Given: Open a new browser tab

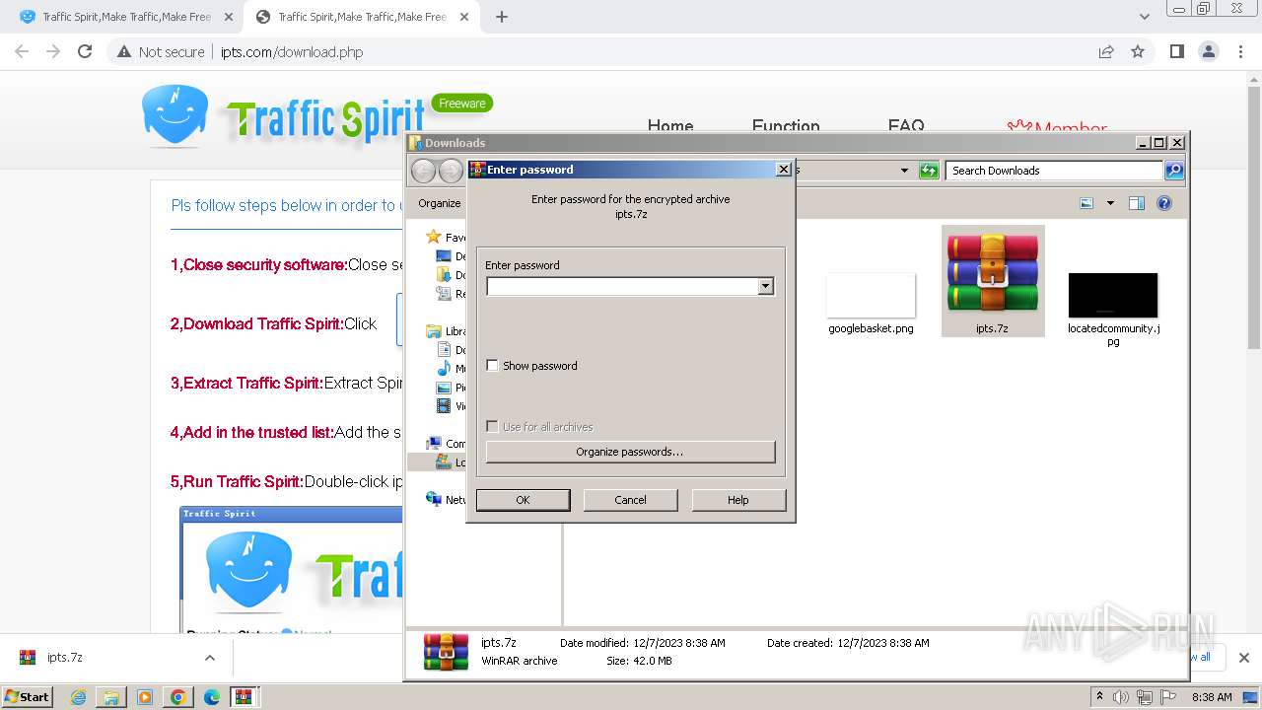Looking at the screenshot, I should pyautogui.click(x=501, y=17).
